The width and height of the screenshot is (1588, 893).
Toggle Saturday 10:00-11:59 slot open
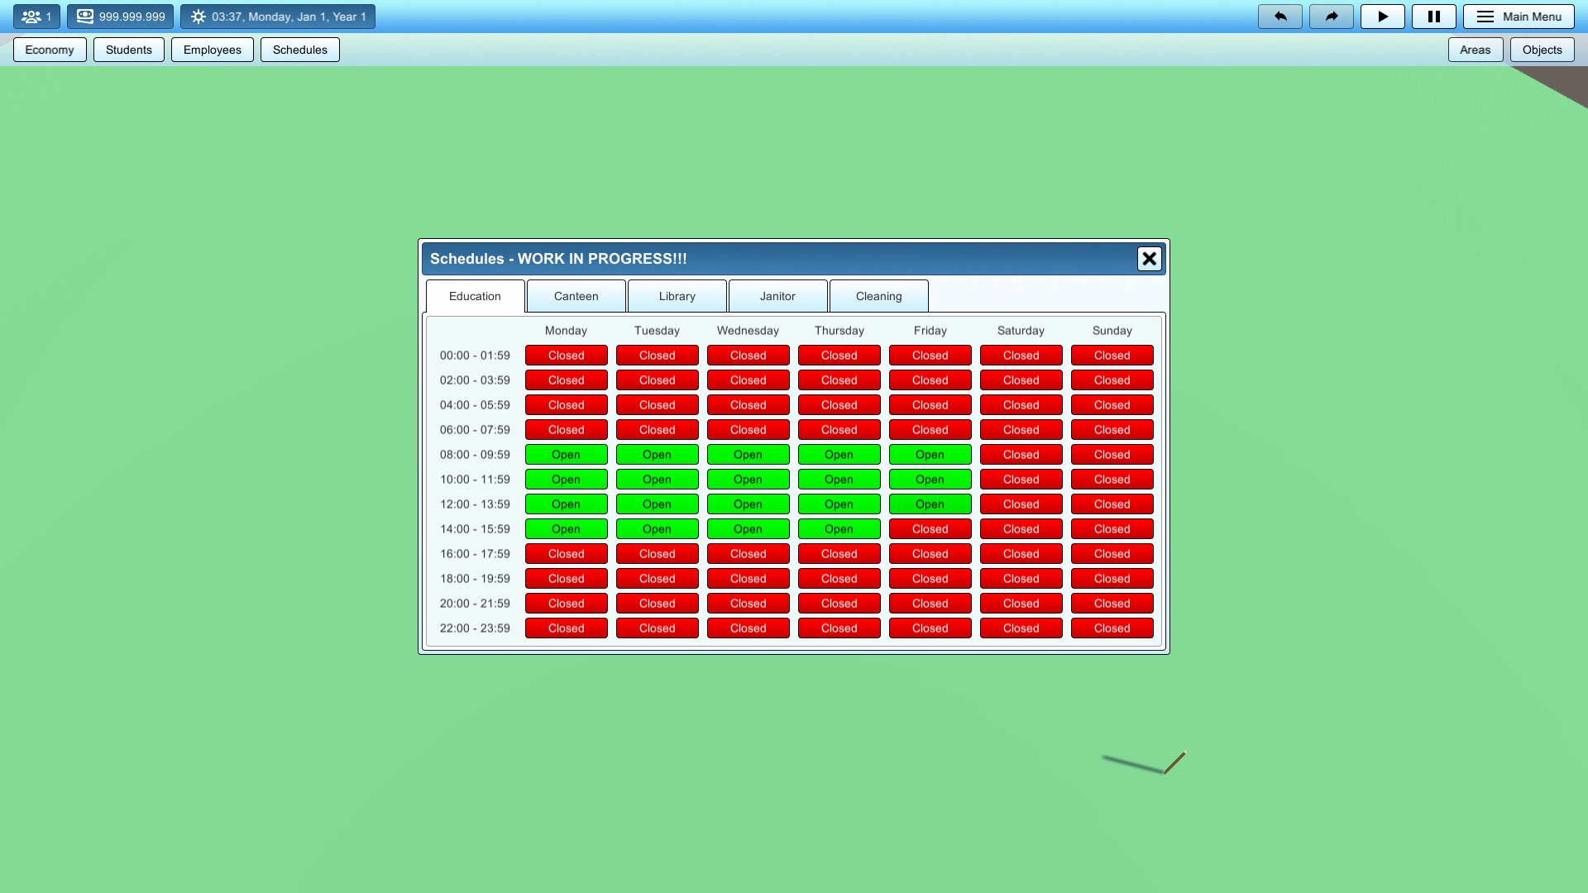[1021, 479]
